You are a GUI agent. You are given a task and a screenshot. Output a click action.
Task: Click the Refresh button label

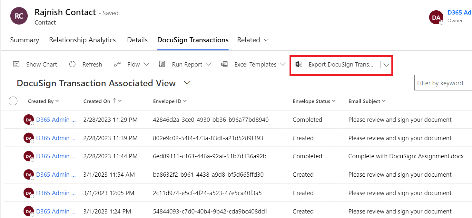[x=92, y=65]
